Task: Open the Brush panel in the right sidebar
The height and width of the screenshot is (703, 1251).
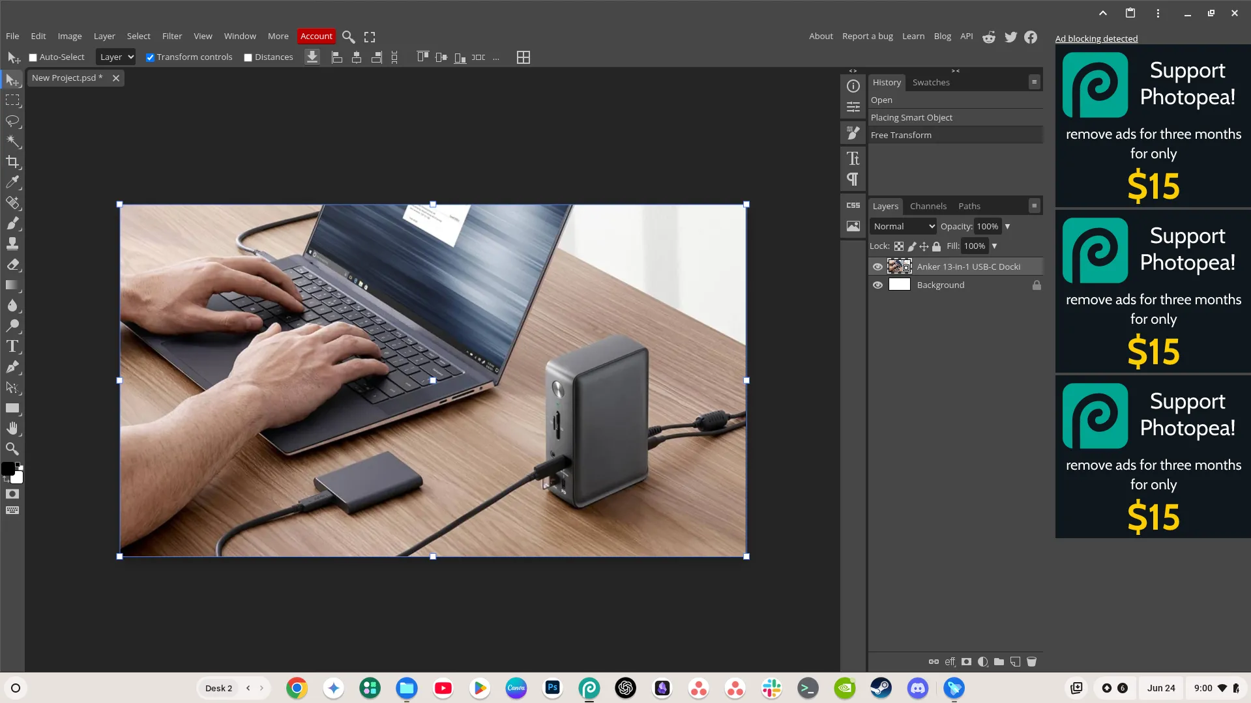Action: tap(853, 132)
